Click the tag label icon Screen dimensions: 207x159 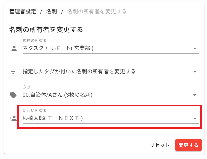pos(13,95)
